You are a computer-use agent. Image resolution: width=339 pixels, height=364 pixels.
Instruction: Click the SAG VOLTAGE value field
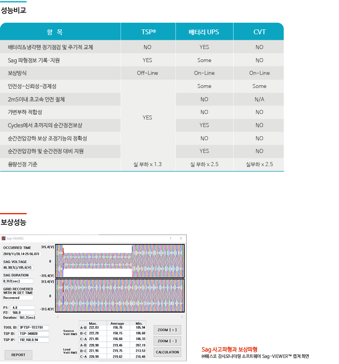(18, 268)
